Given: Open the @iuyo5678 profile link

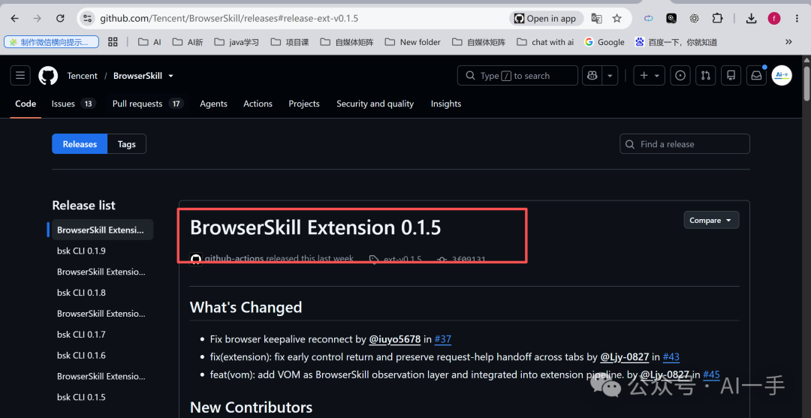Looking at the screenshot, I should (x=395, y=339).
